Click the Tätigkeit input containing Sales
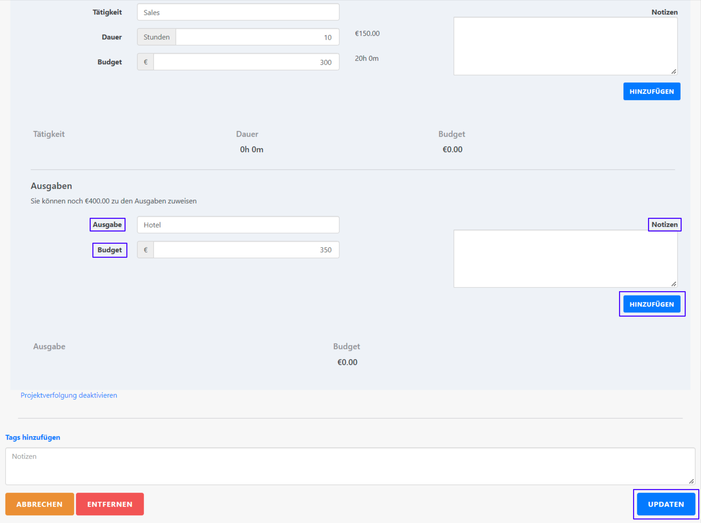The height and width of the screenshot is (523, 701). click(238, 12)
